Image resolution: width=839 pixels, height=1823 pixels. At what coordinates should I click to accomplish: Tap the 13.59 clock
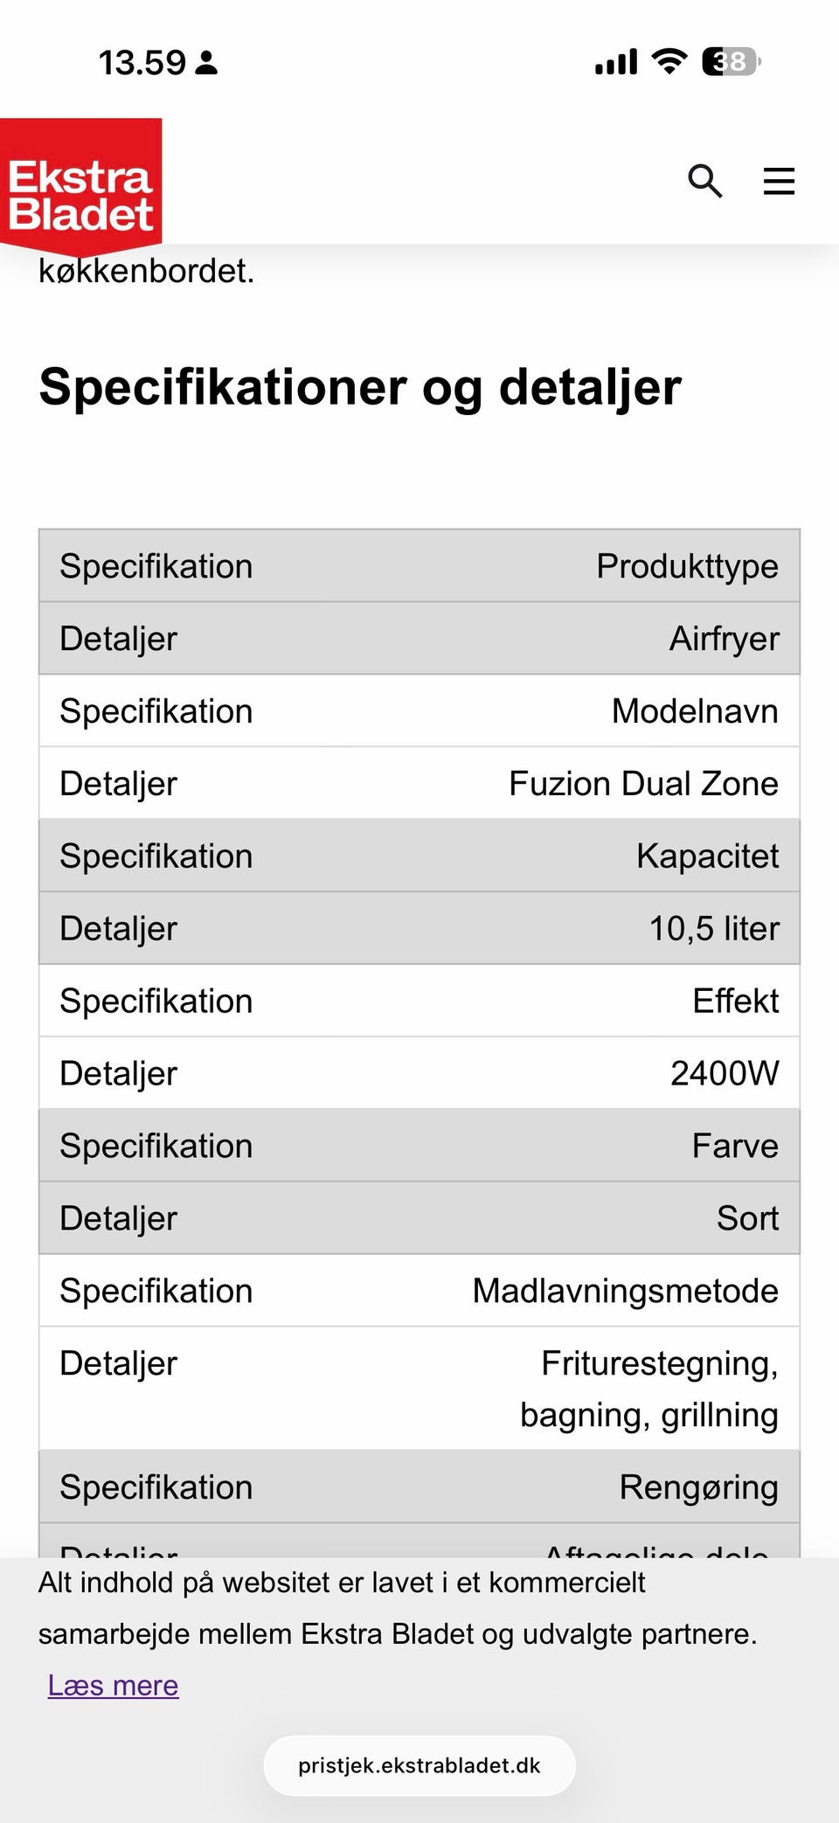point(142,63)
